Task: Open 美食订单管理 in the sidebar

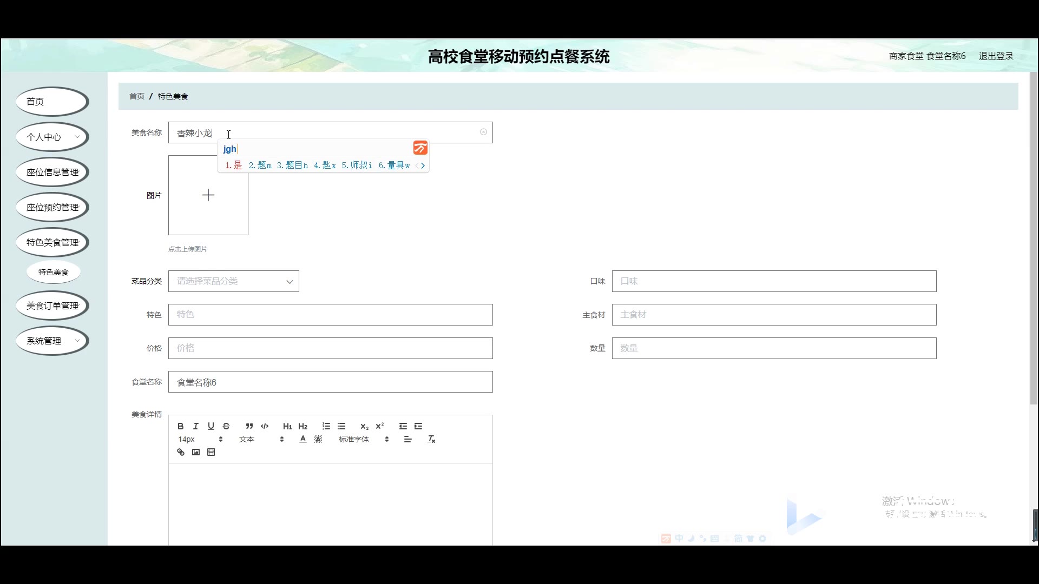Action: tap(52, 306)
